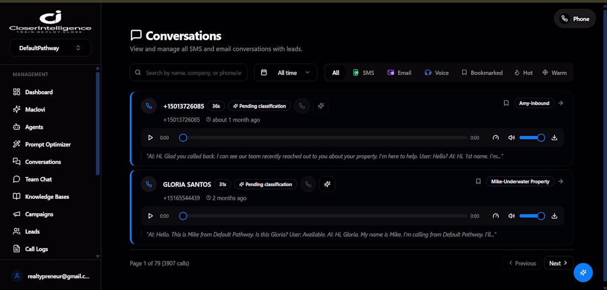607x290 pixels.
Task: Expand realtypreneur account menu
Action: [x=50, y=276]
